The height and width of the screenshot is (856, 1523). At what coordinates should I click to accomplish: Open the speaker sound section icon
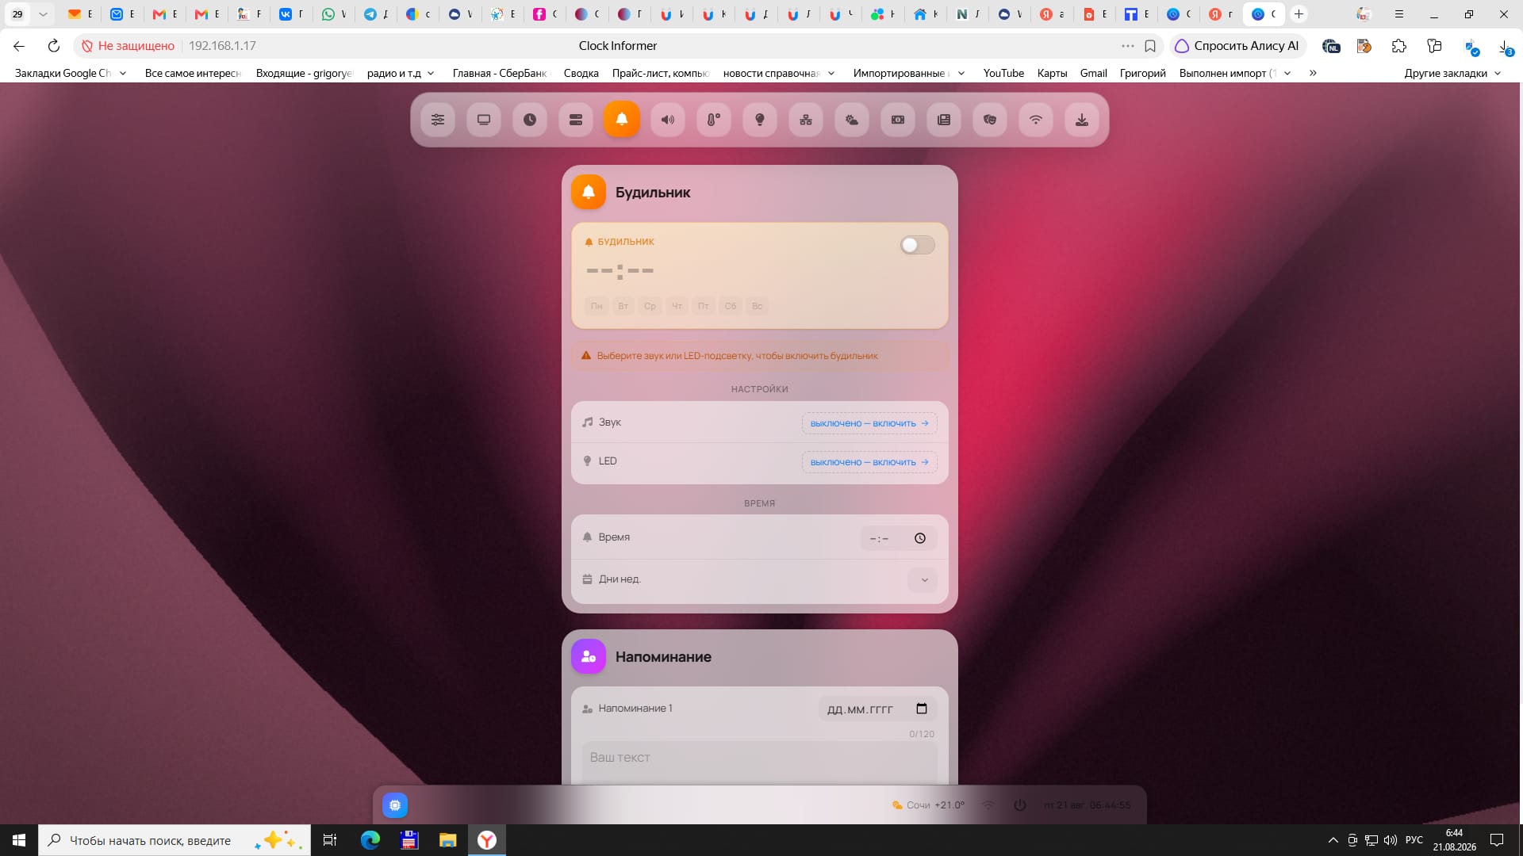pyautogui.click(x=668, y=120)
